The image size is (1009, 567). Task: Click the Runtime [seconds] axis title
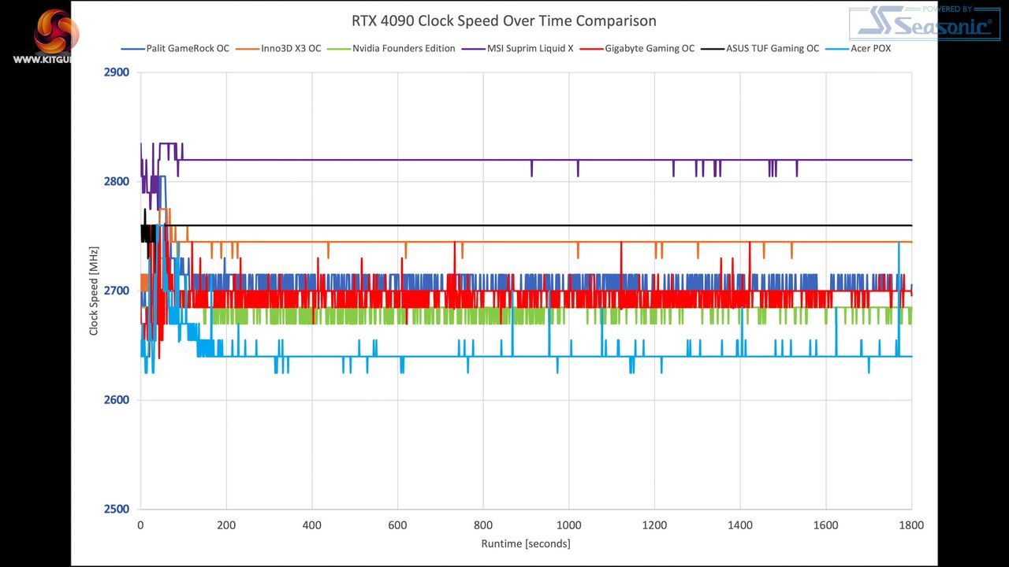click(526, 543)
